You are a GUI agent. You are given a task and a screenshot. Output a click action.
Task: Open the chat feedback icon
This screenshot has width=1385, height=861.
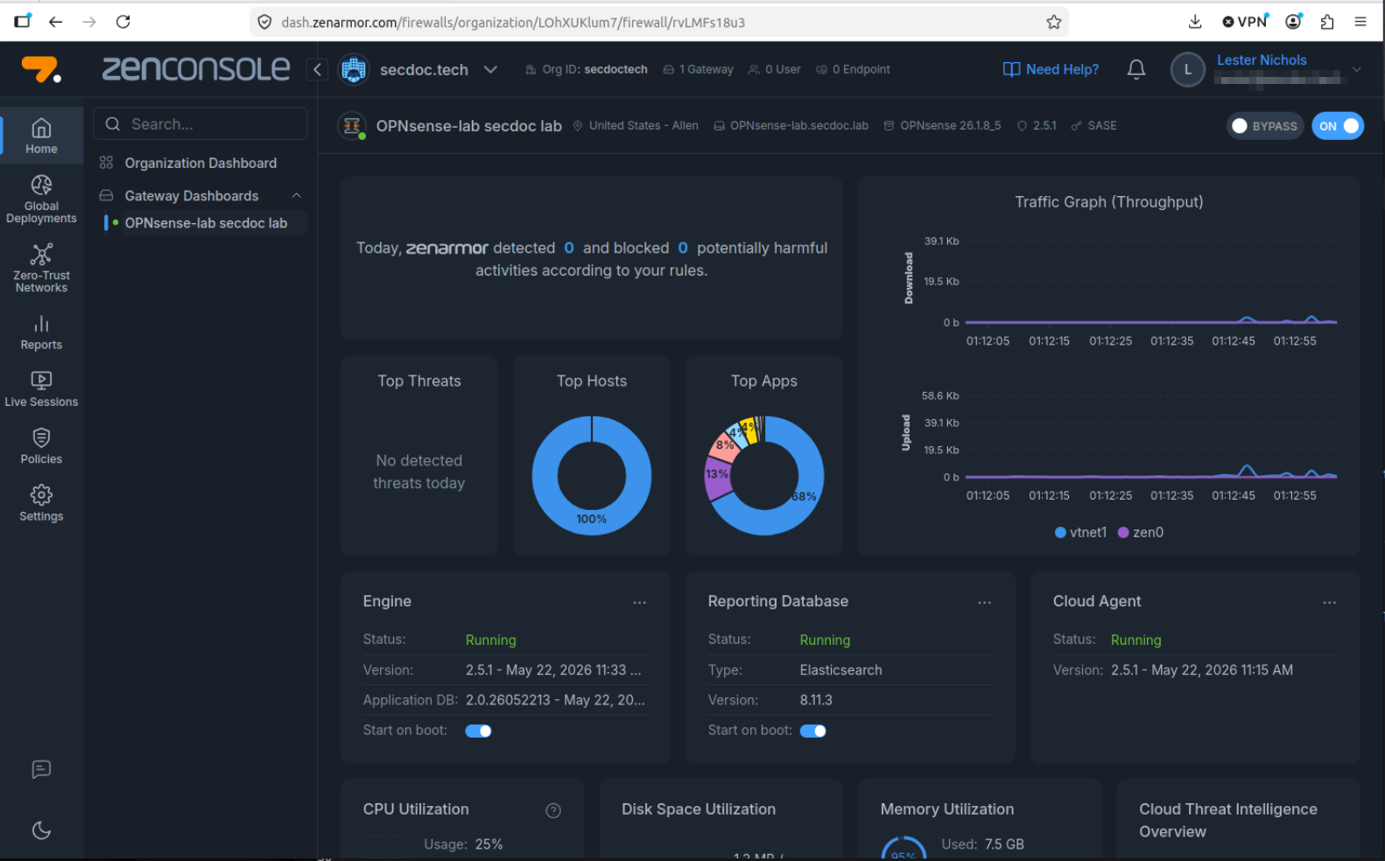[41, 769]
